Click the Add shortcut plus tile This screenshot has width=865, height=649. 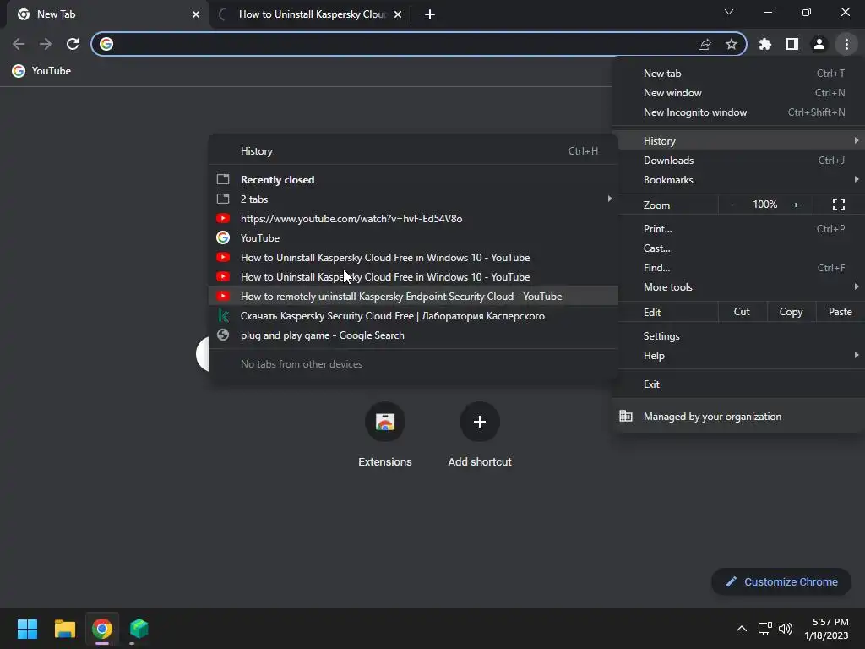tap(480, 435)
